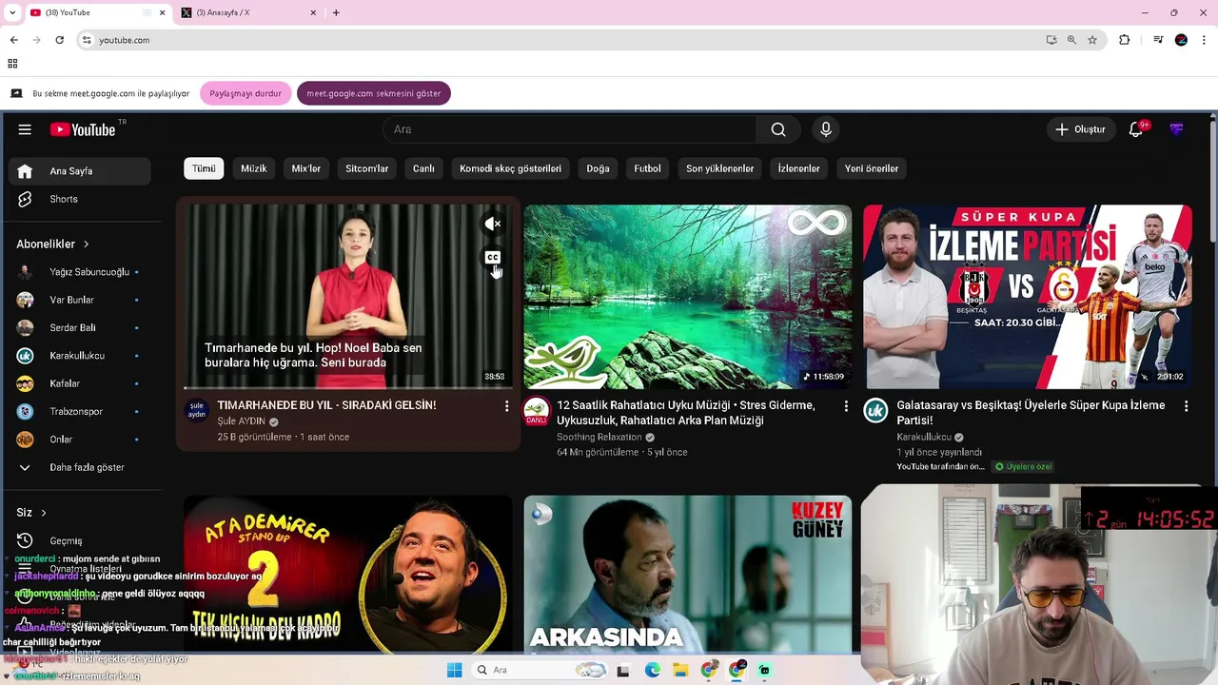The height and width of the screenshot is (685, 1218).
Task: Open Chrome extensions puzzle icon
Action: [x=1124, y=40]
